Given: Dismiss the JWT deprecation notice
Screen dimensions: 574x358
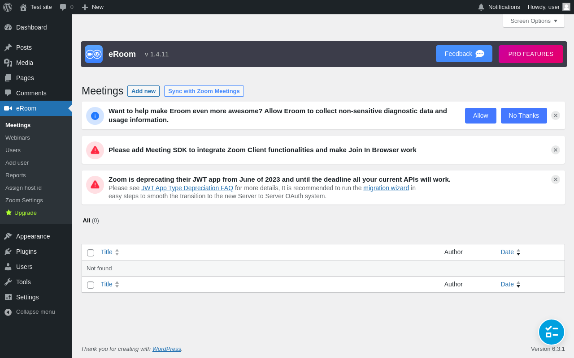Looking at the screenshot, I should [556, 179].
